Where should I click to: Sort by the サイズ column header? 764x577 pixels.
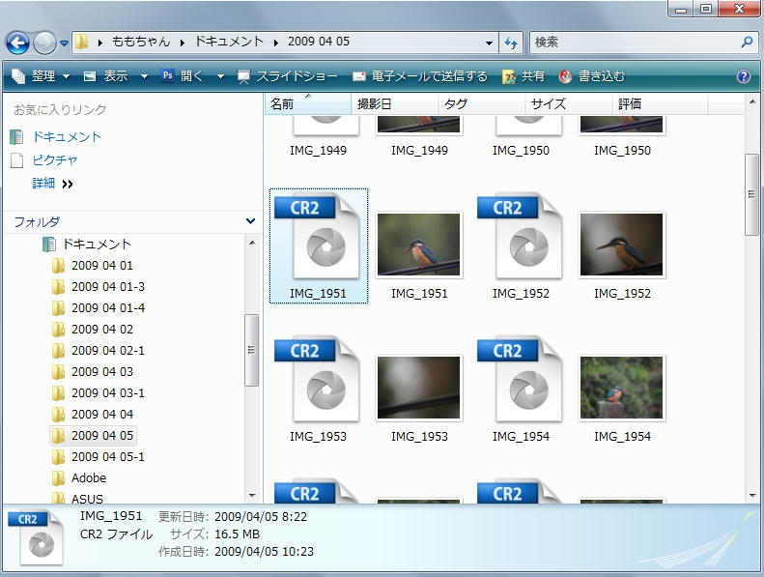(568, 103)
